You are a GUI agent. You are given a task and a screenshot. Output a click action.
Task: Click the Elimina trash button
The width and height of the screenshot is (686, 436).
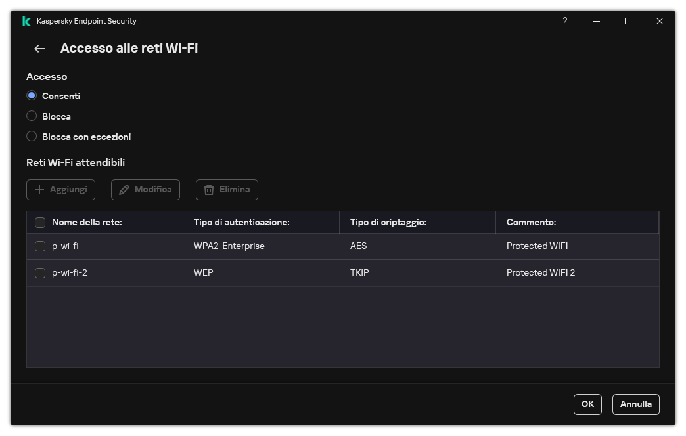point(227,190)
